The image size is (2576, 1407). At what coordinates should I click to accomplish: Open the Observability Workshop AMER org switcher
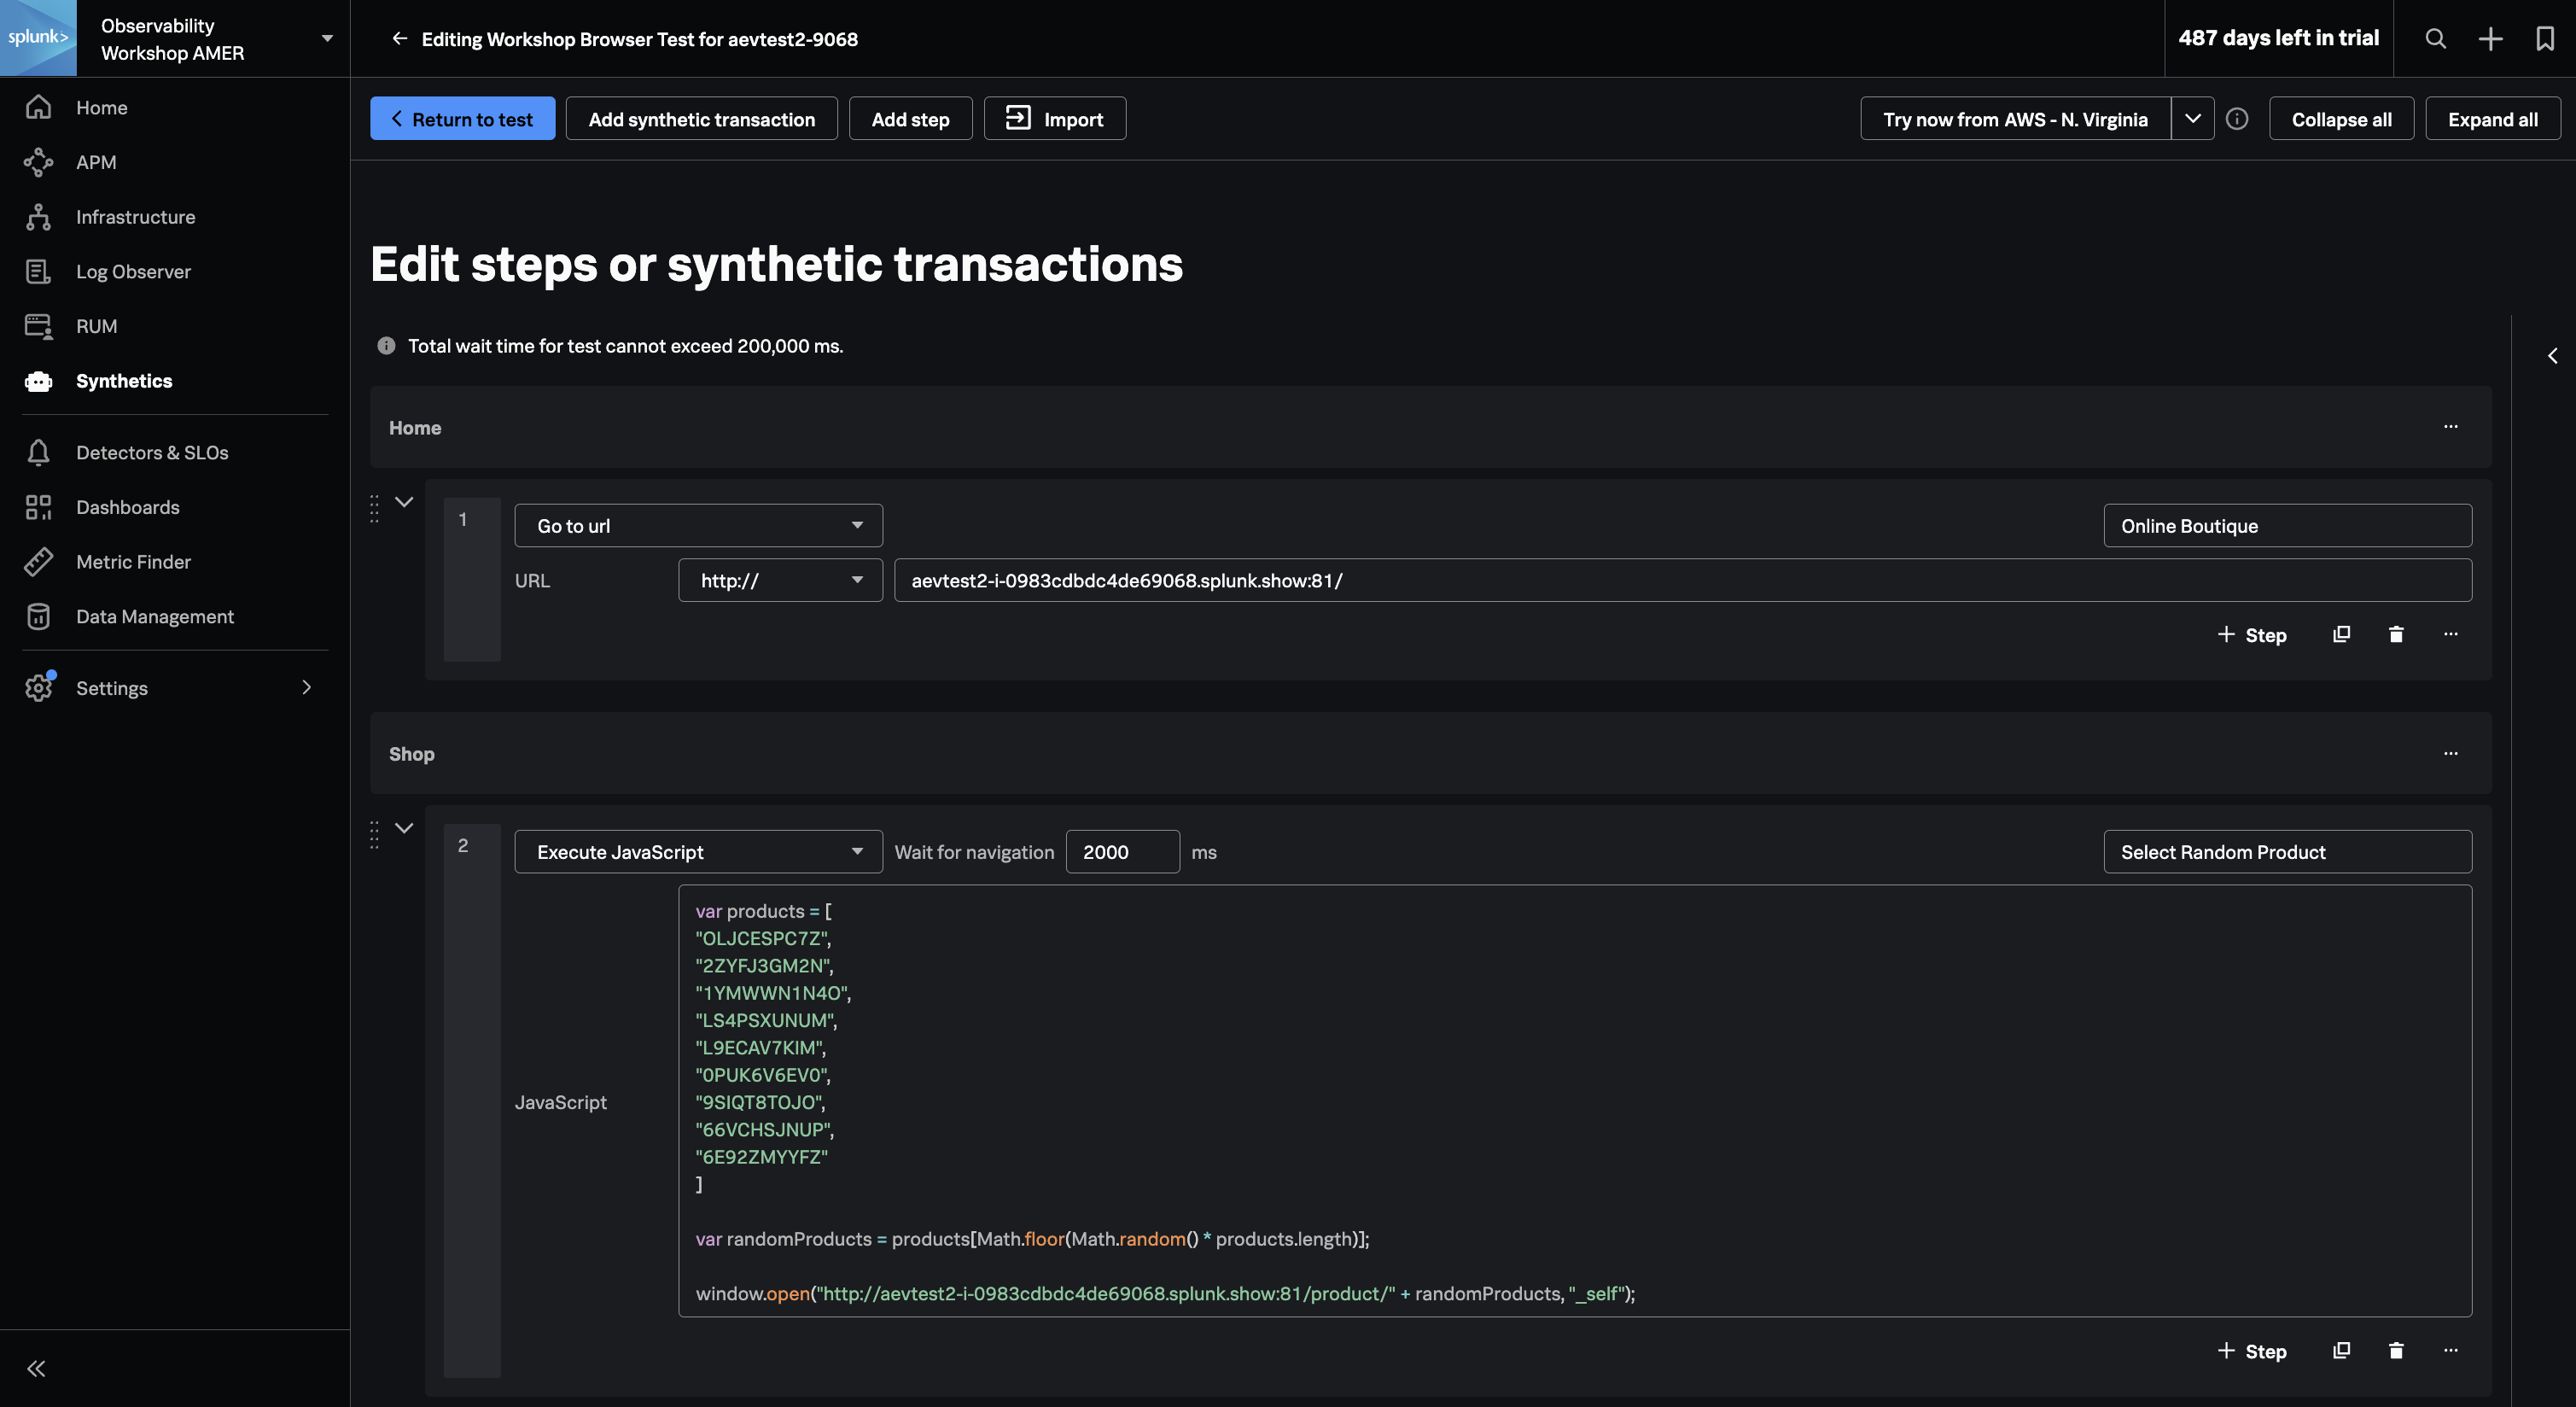[215, 39]
